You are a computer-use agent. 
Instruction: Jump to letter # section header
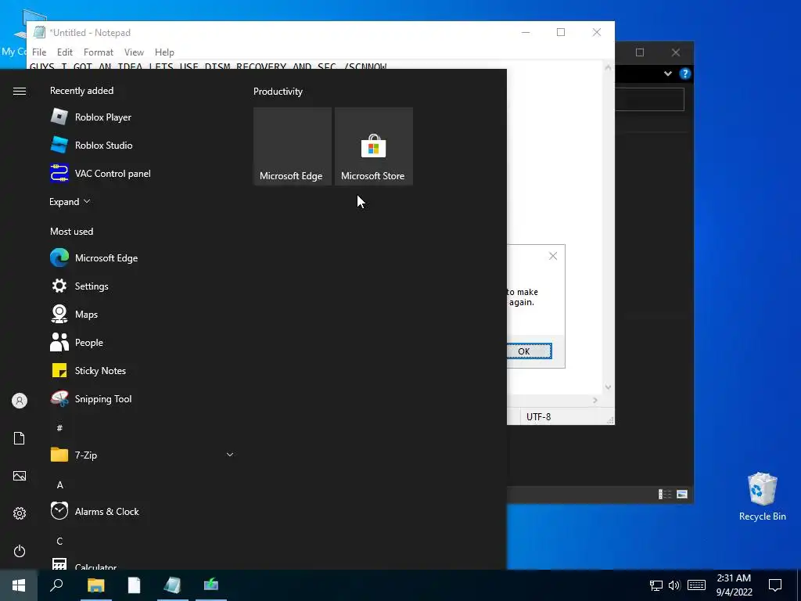click(x=59, y=428)
